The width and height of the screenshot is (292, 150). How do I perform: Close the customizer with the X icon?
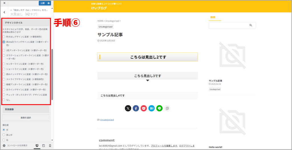click(x=4, y=3)
